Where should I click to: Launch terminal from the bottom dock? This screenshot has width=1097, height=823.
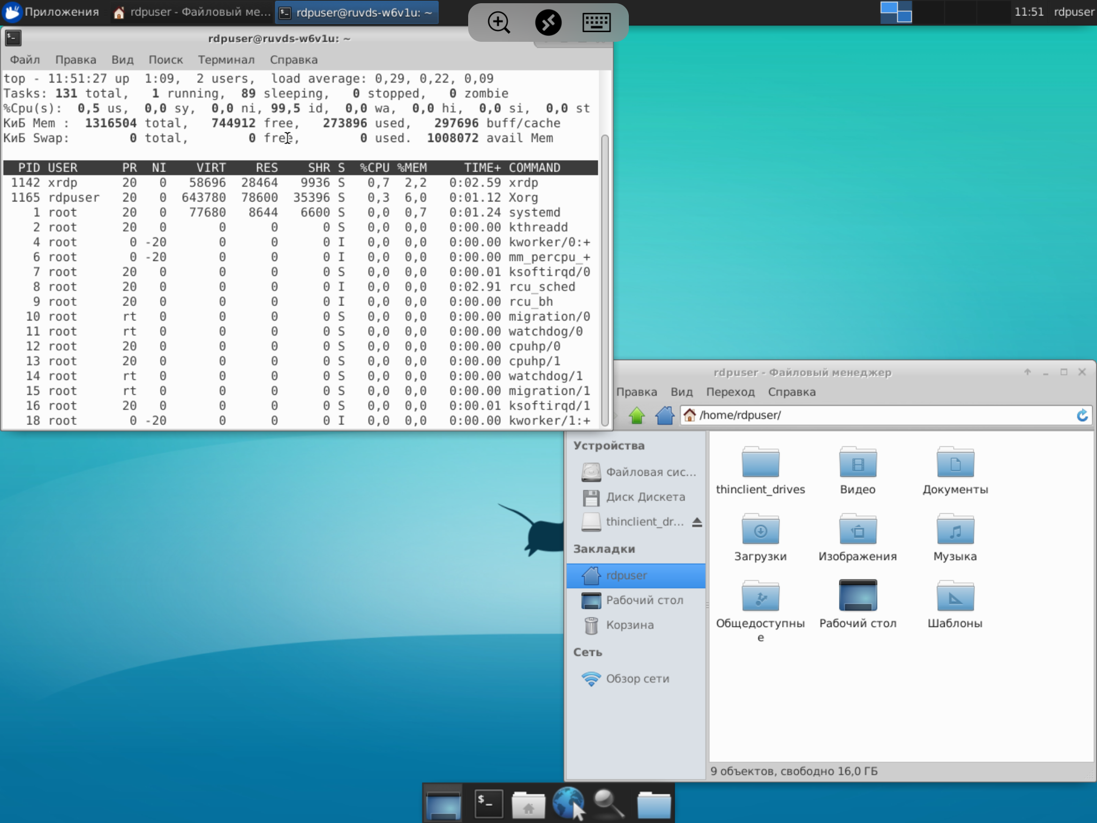point(488,803)
